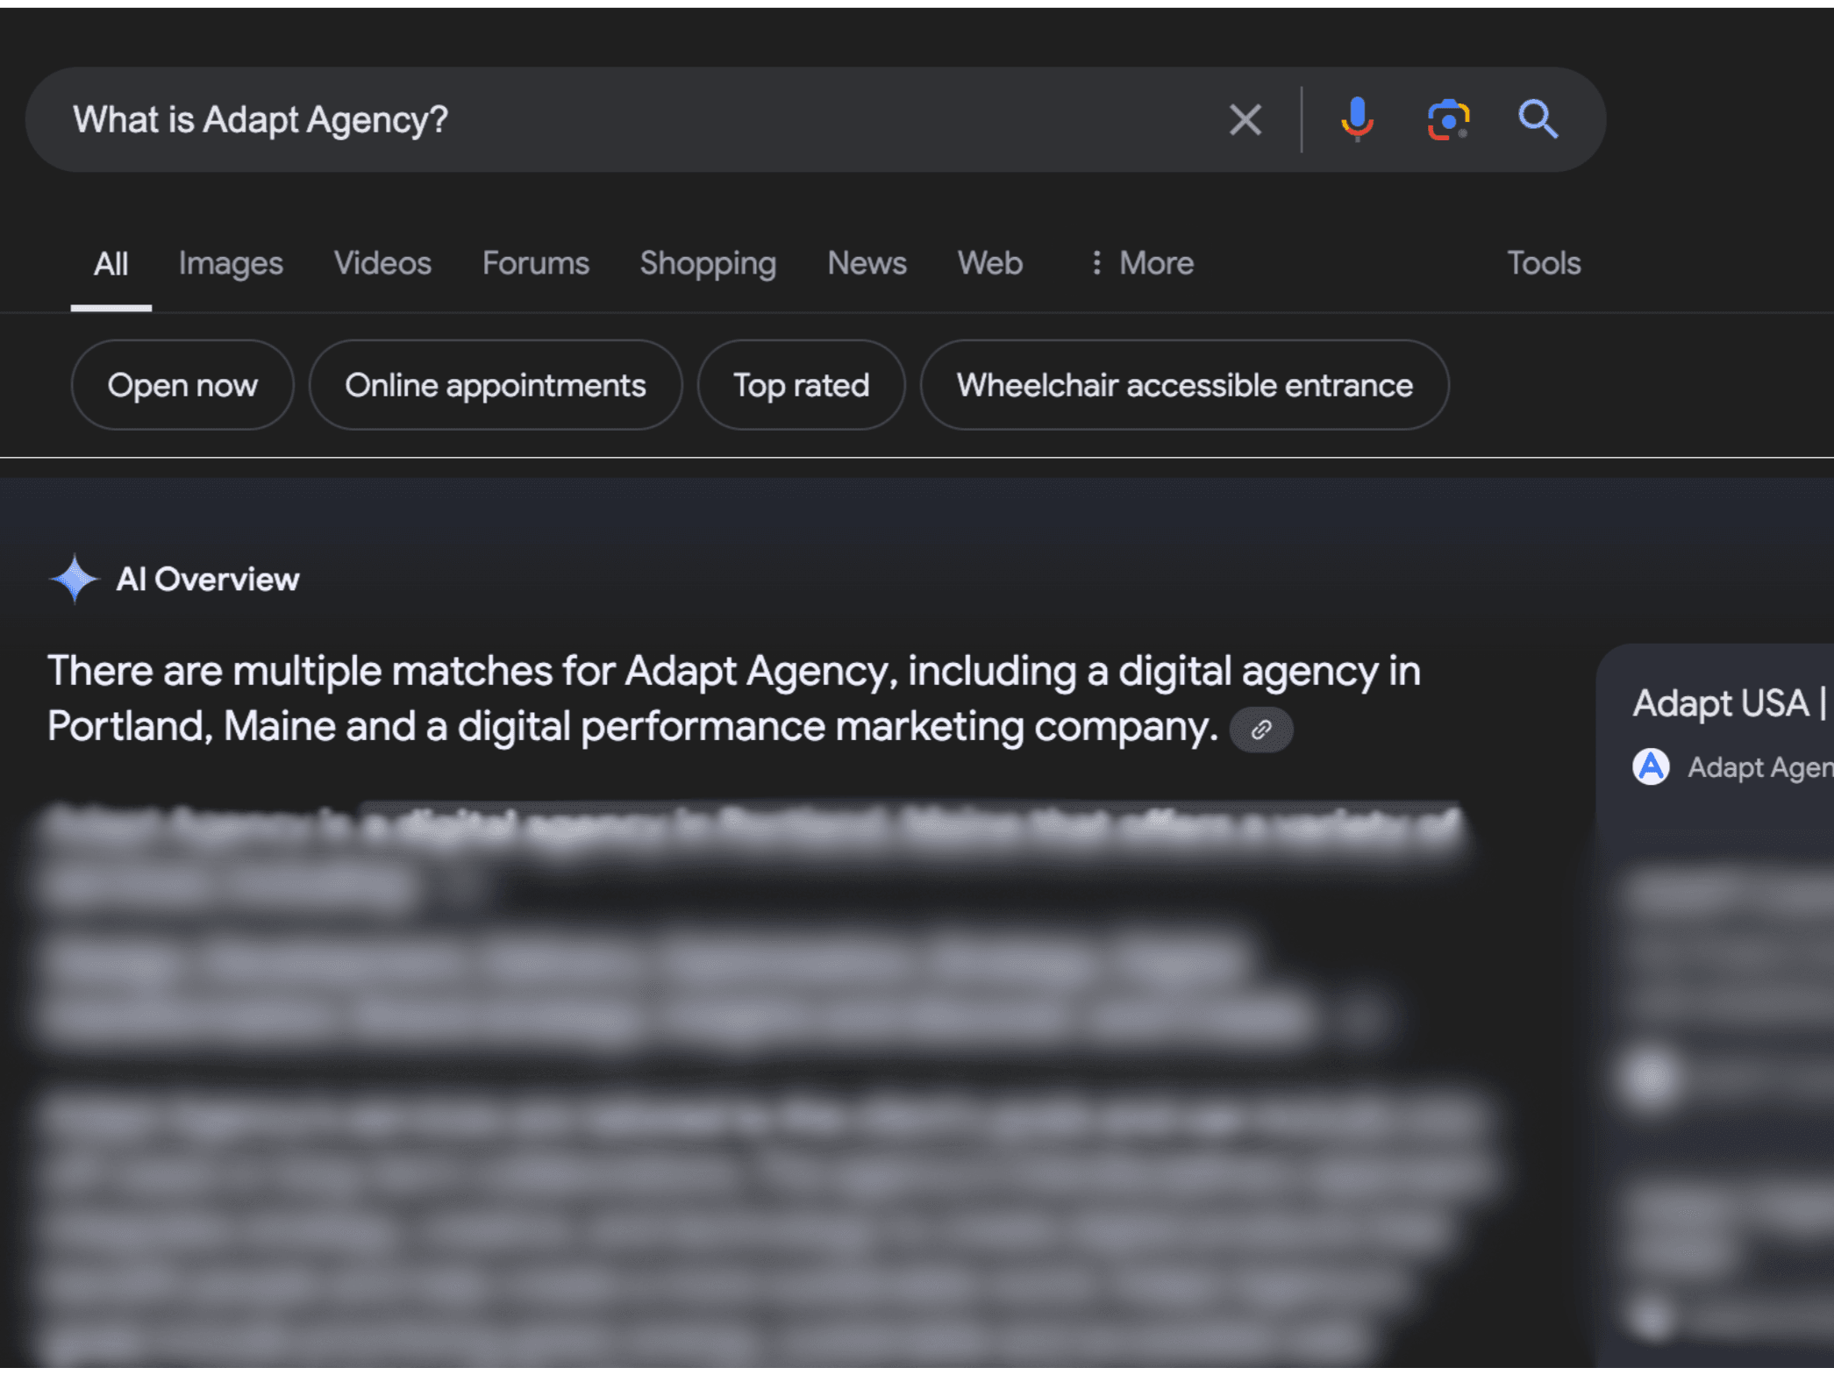This screenshot has width=1834, height=1375.
Task: Switch to the Videos tab
Action: (x=382, y=263)
